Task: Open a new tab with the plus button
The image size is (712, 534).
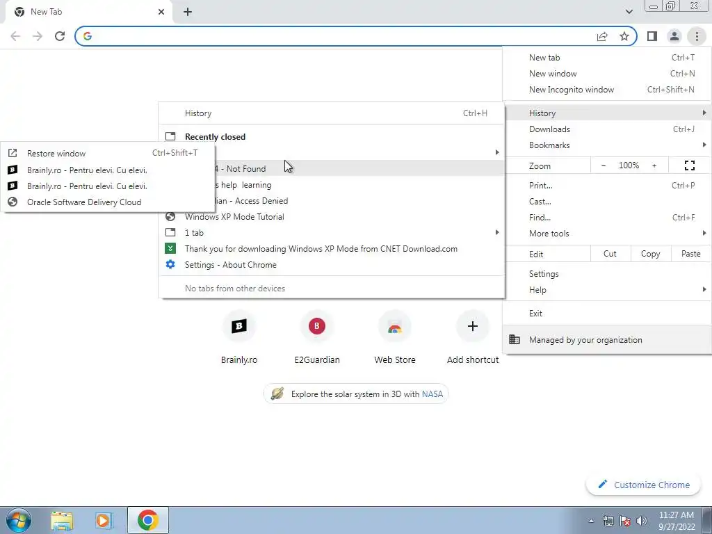Action: tap(188, 12)
